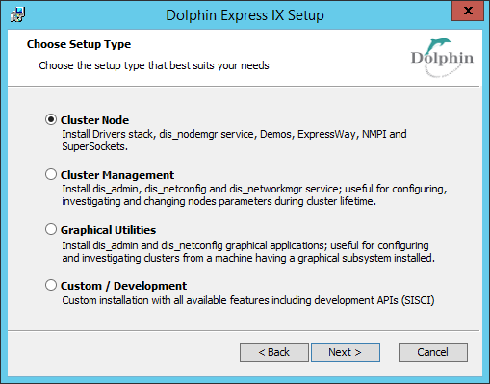Click the Cluster Node description text
This screenshot has height=384, width=490.
click(x=234, y=140)
